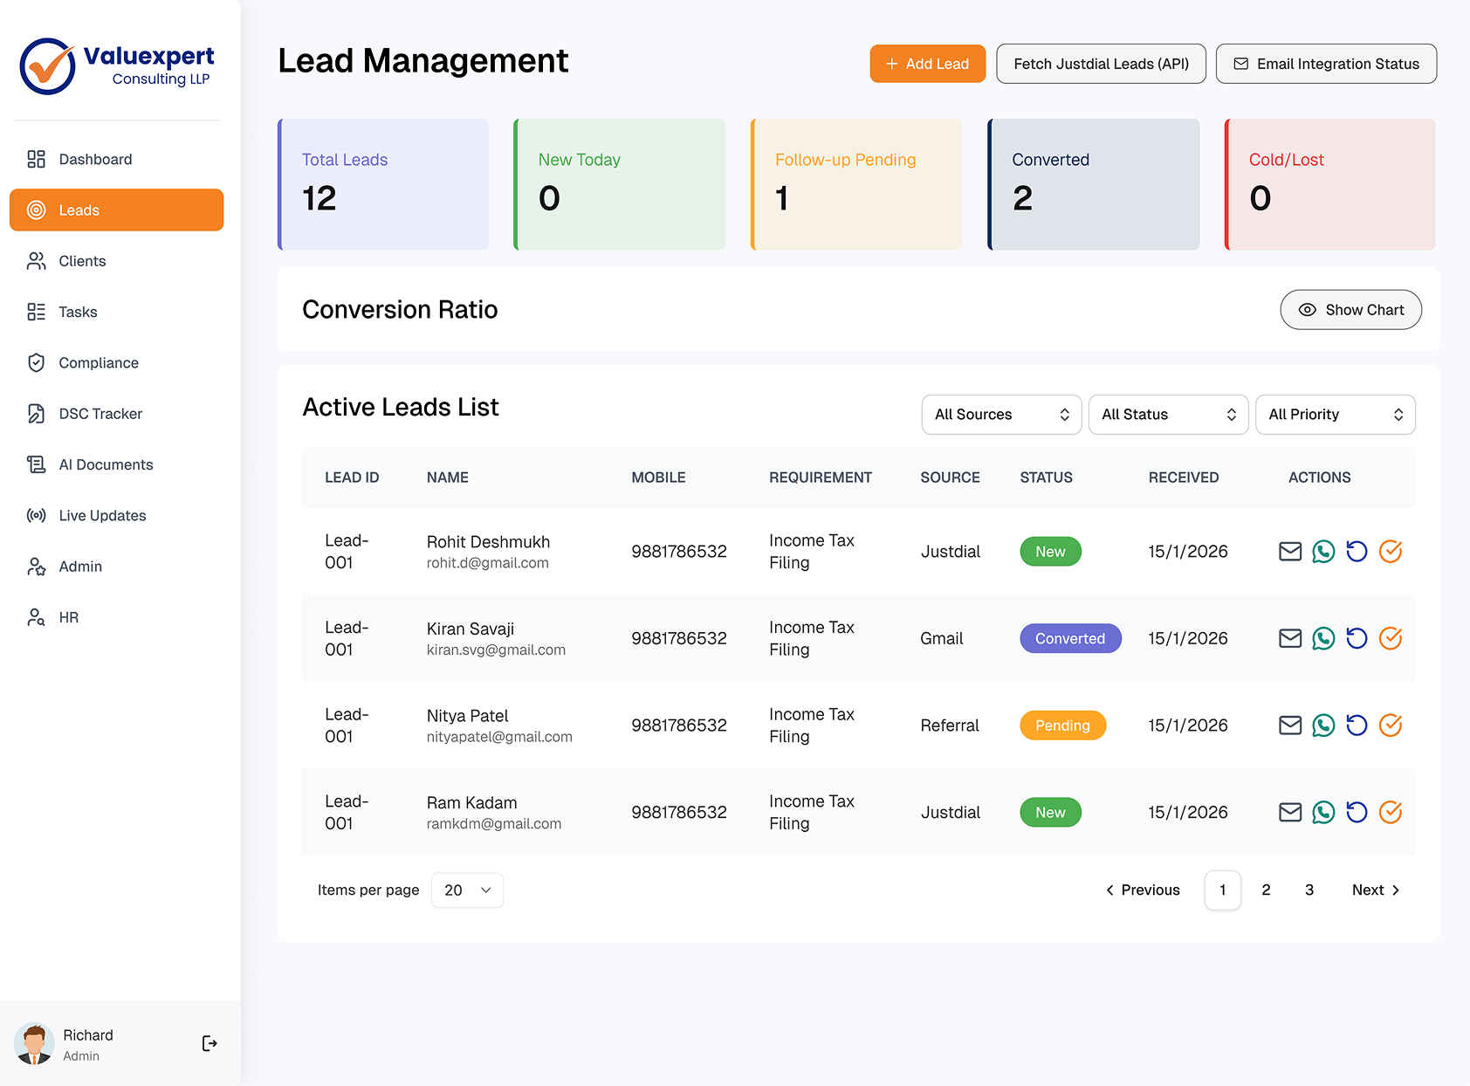Image resolution: width=1470 pixels, height=1086 pixels.
Task: Open DSC Tracker
Action: (117, 414)
